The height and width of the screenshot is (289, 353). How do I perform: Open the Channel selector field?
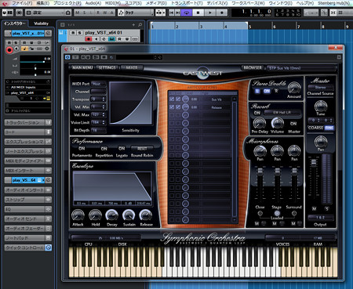coord(98,92)
